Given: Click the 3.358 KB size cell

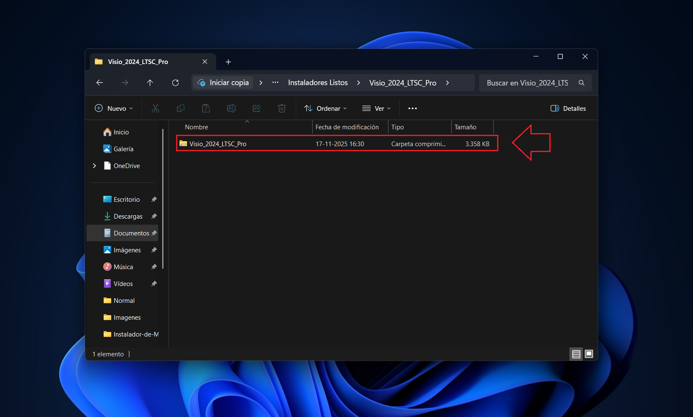Looking at the screenshot, I should click(x=477, y=144).
